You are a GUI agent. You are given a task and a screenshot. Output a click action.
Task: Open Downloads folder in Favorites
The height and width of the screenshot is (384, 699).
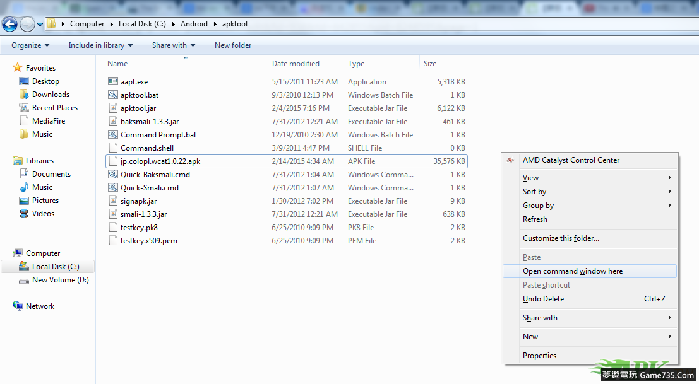click(51, 95)
